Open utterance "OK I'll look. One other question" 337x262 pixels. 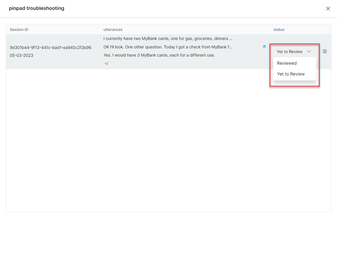click(x=168, y=47)
